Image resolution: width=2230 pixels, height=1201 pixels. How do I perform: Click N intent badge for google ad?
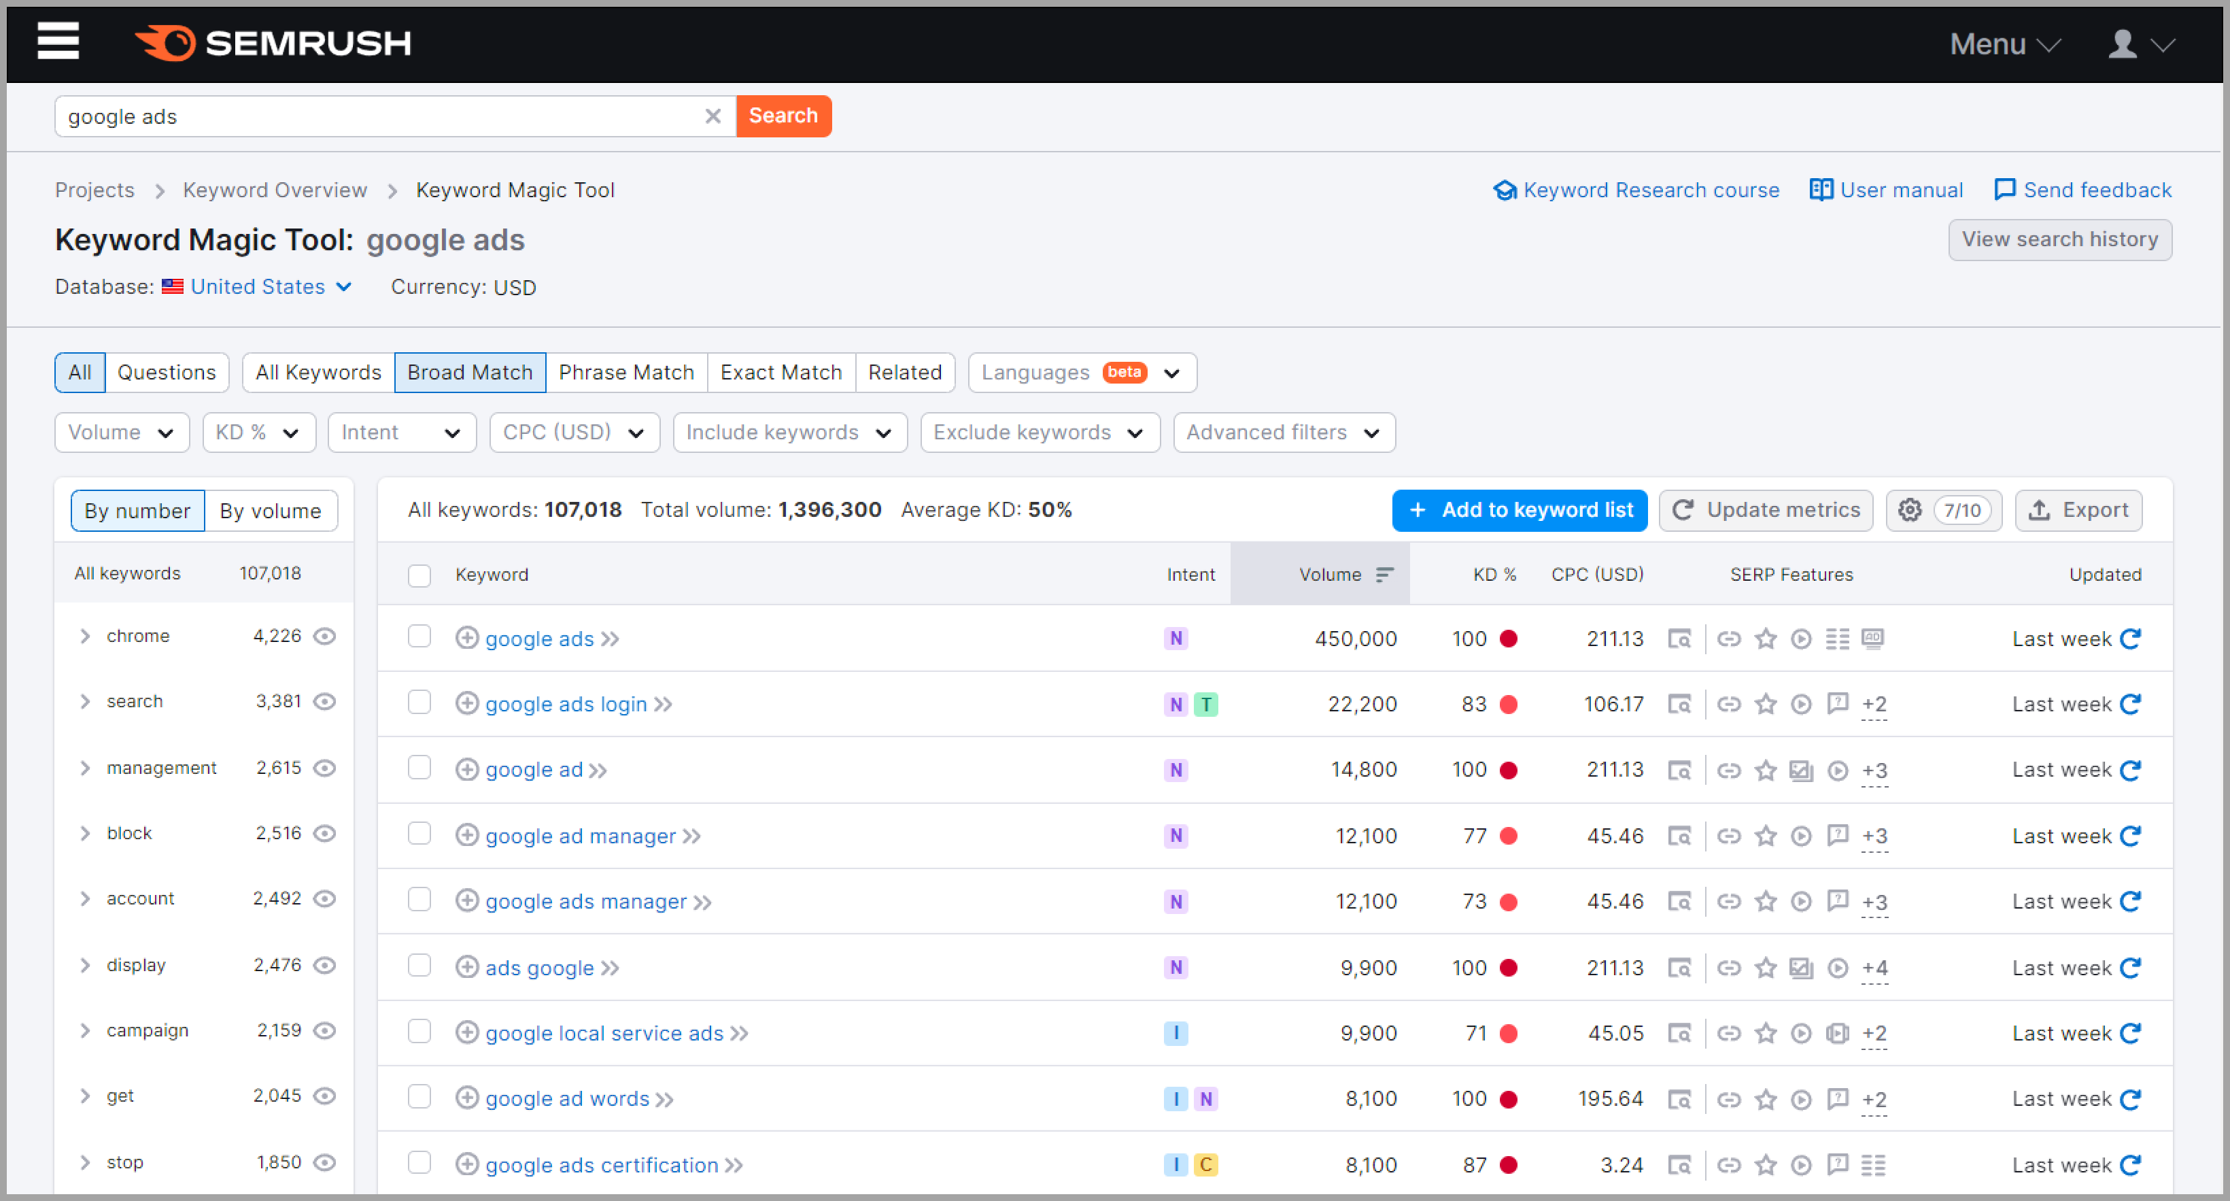click(1176, 770)
